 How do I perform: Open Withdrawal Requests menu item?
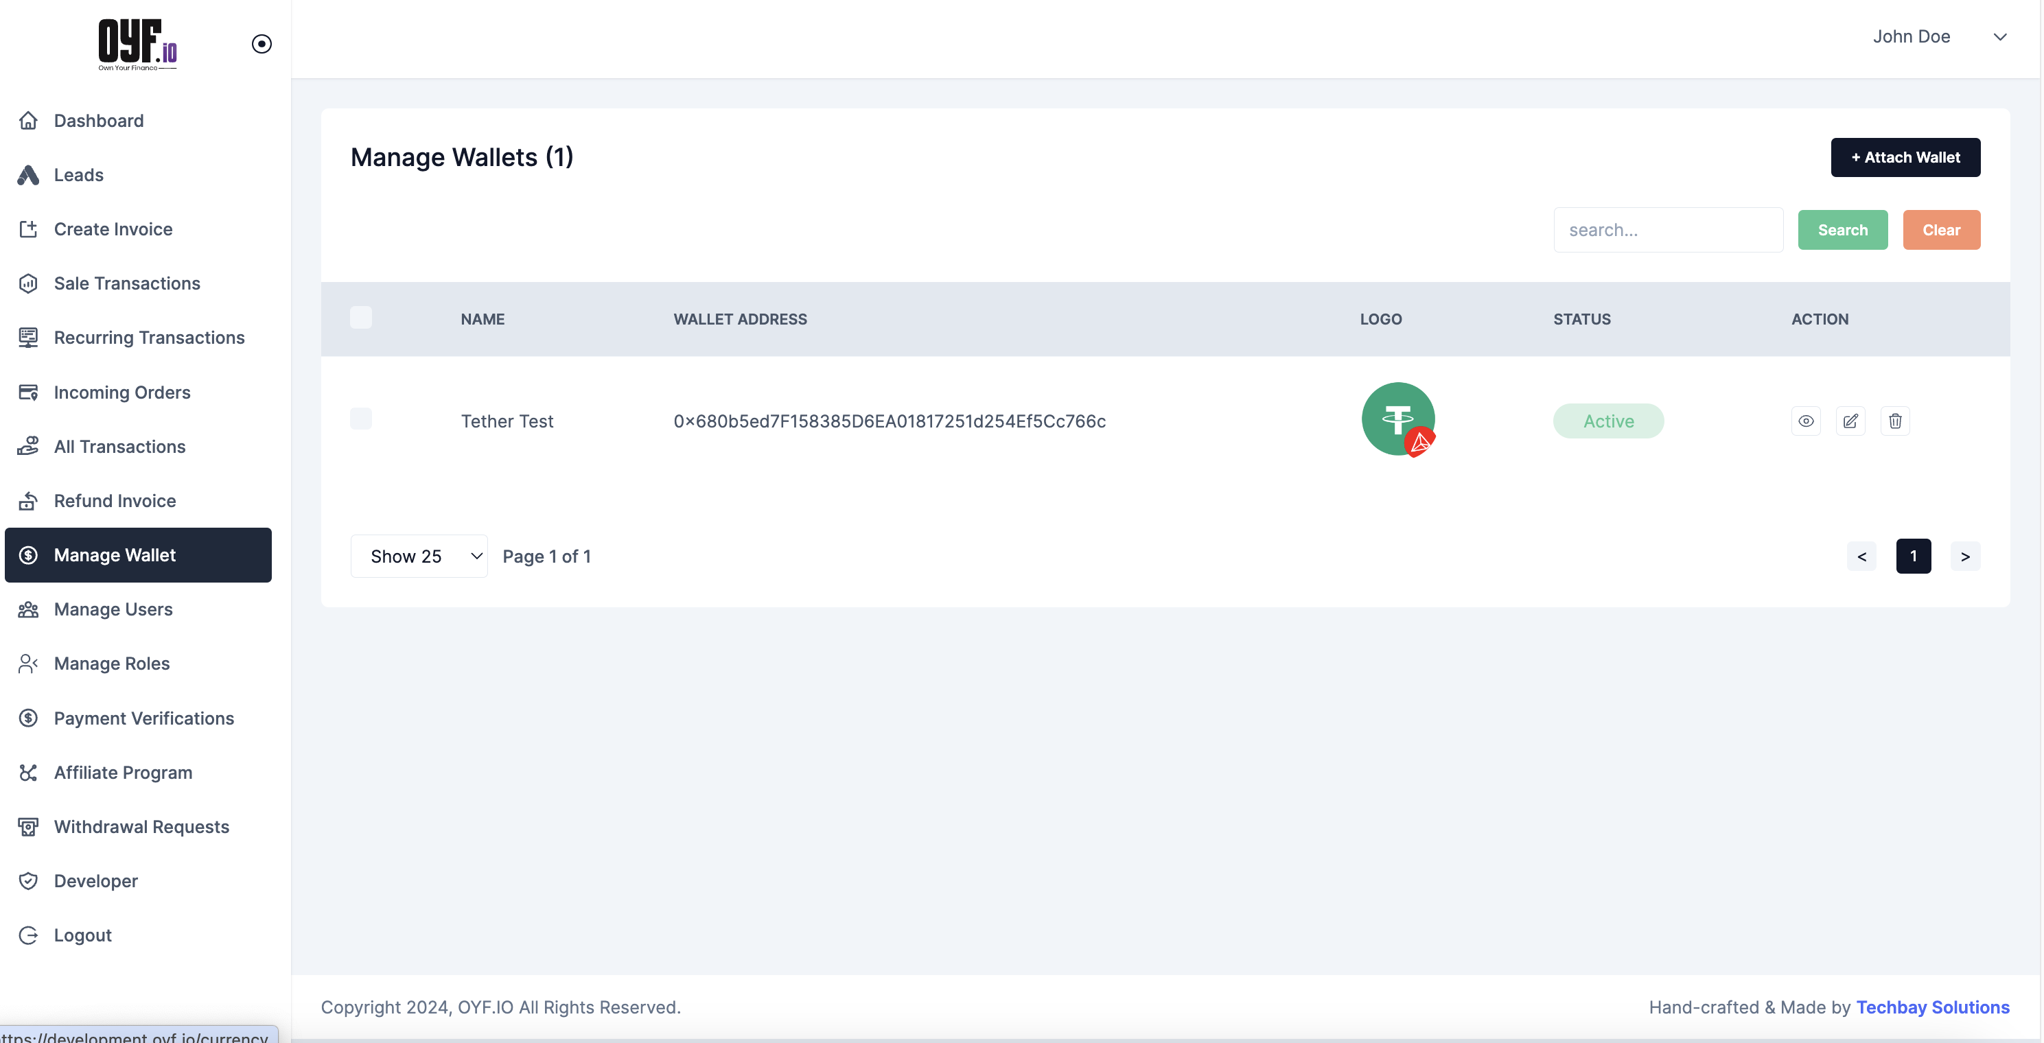[x=141, y=826]
